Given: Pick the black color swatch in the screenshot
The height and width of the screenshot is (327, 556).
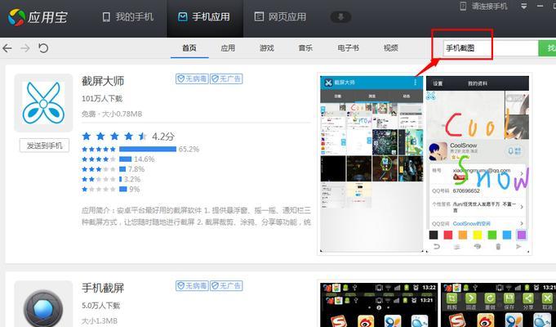Looking at the screenshot, I should pos(434,235).
